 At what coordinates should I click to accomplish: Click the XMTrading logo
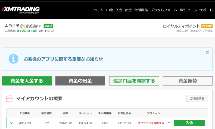pos(21,10)
